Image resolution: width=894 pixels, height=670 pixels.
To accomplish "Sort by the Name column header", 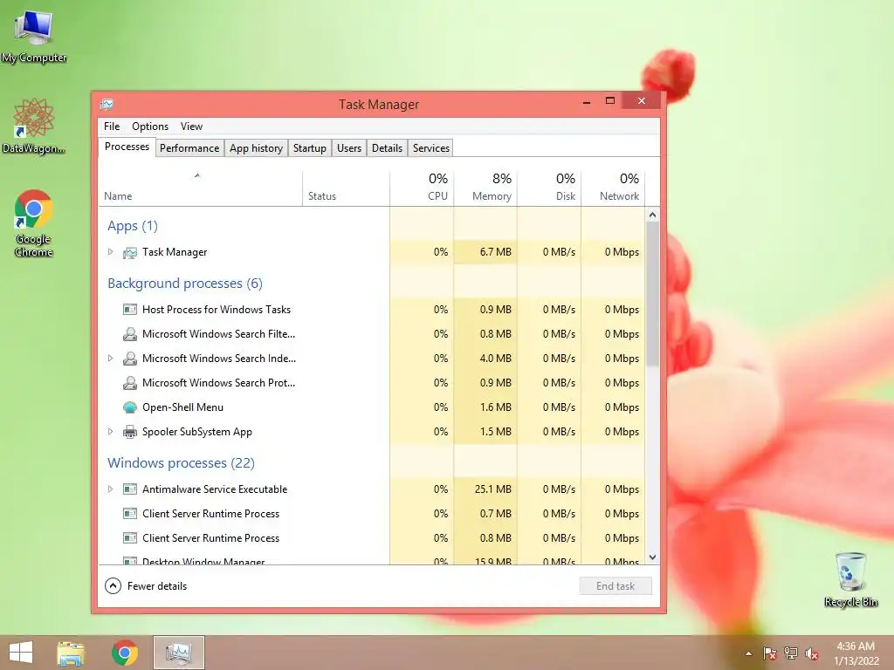I will pyautogui.click(x=200, y=188).
